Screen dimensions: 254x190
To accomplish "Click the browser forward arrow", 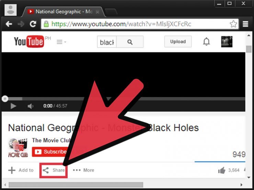I will (x=21, y=24).
